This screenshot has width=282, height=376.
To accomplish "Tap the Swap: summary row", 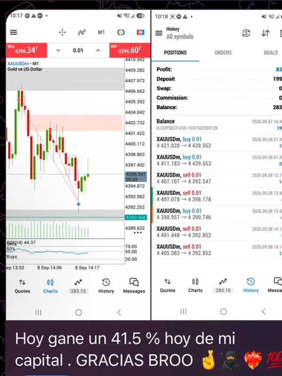I will coord(219,88).
